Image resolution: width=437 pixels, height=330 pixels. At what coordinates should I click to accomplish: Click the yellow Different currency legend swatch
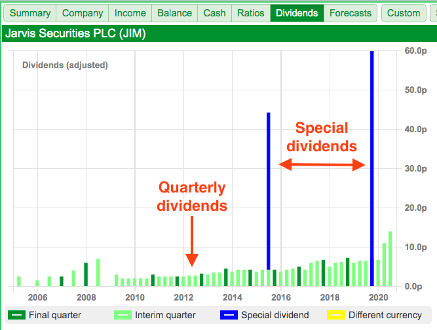click(x=336, y=315)
